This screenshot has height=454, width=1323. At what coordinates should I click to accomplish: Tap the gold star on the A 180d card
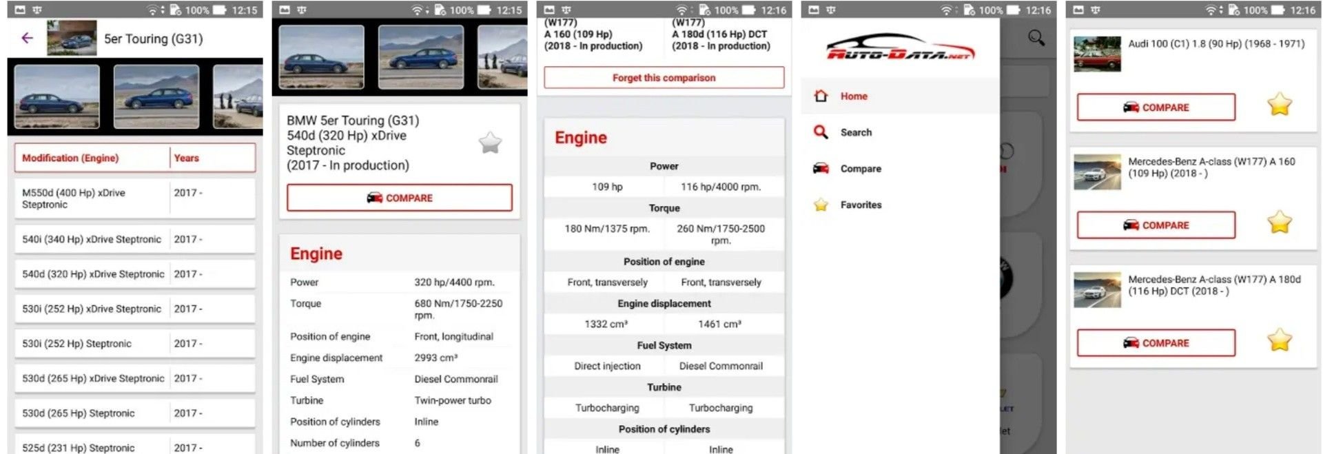1279,340
